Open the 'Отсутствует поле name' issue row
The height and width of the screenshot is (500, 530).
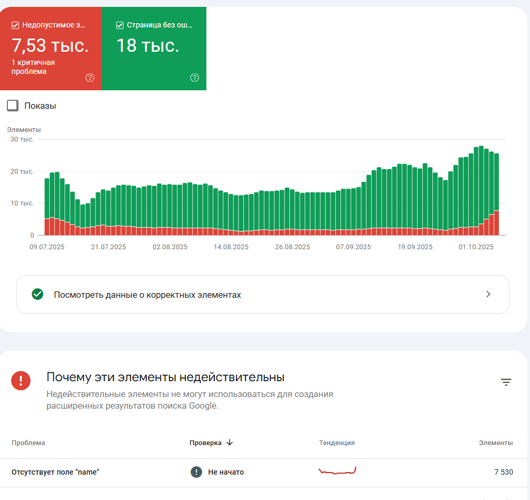click(x=263, y=472)
